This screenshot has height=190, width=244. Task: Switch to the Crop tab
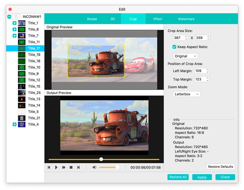tap(133, 19)
